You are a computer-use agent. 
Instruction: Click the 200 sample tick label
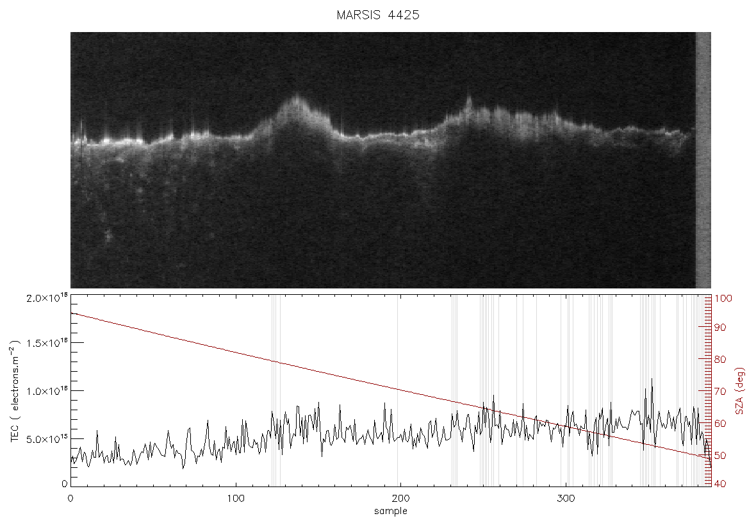click(400, 499)
